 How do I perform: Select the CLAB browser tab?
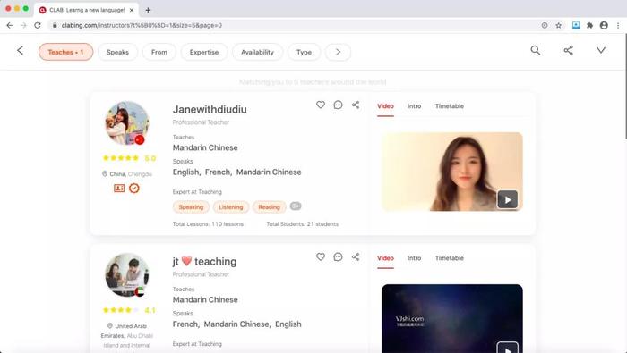coord(87,10)
